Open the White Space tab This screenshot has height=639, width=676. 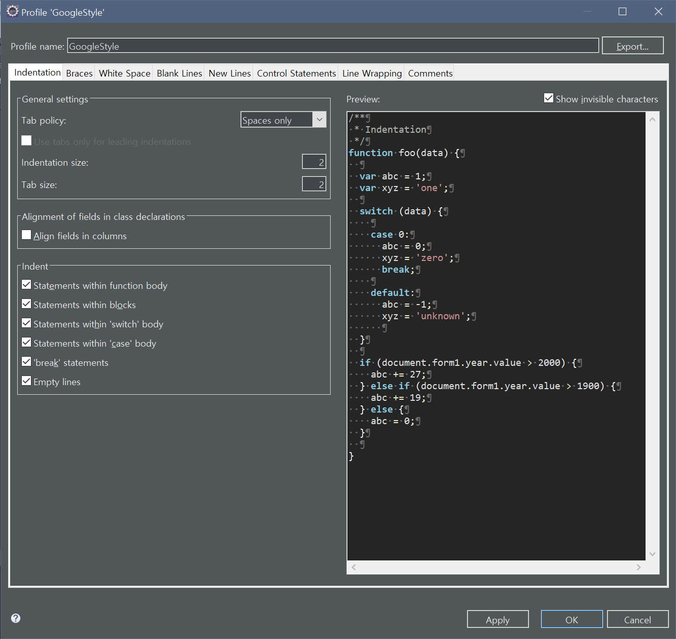(124, 73)
